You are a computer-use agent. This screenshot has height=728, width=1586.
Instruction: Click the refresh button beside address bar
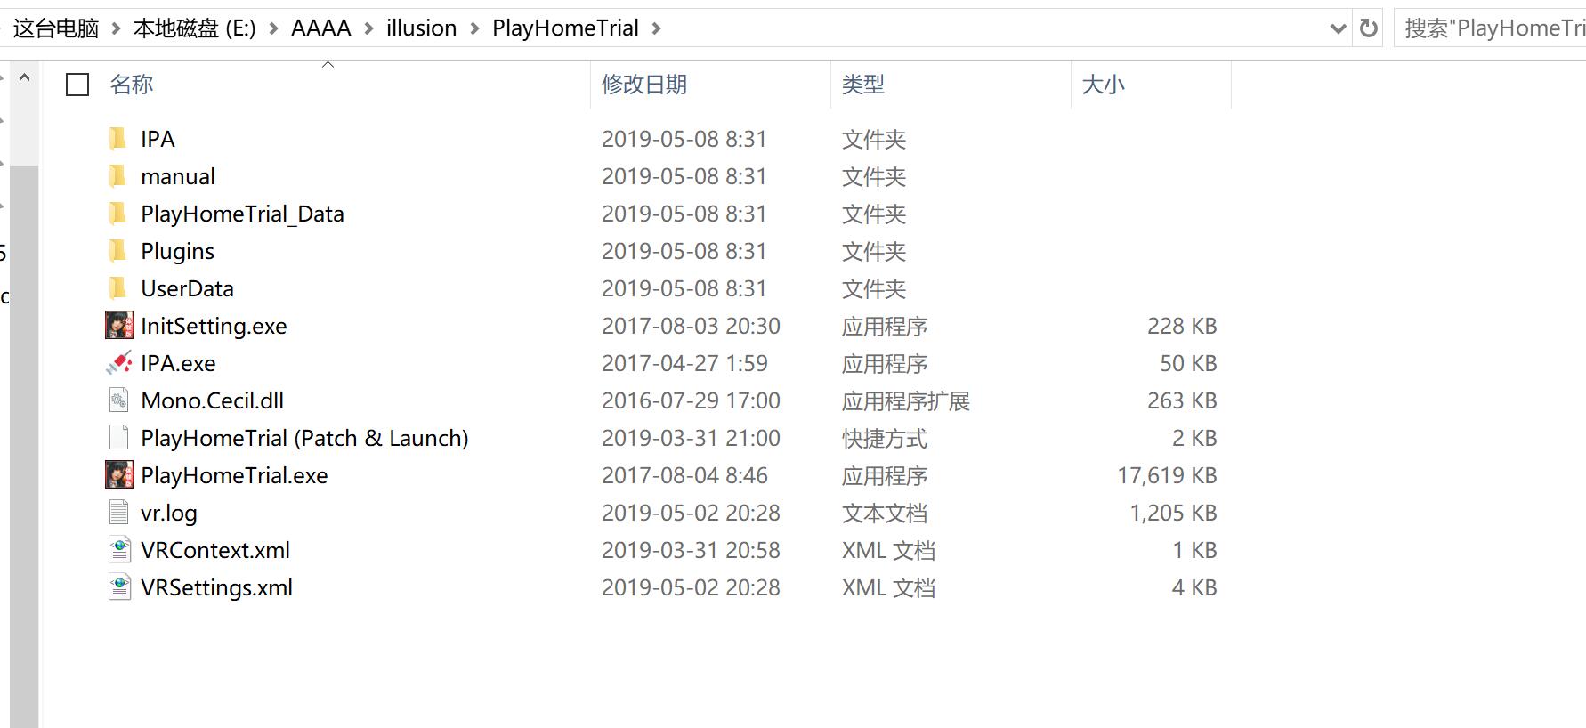pyautogui.click(x=1368, y=28)
